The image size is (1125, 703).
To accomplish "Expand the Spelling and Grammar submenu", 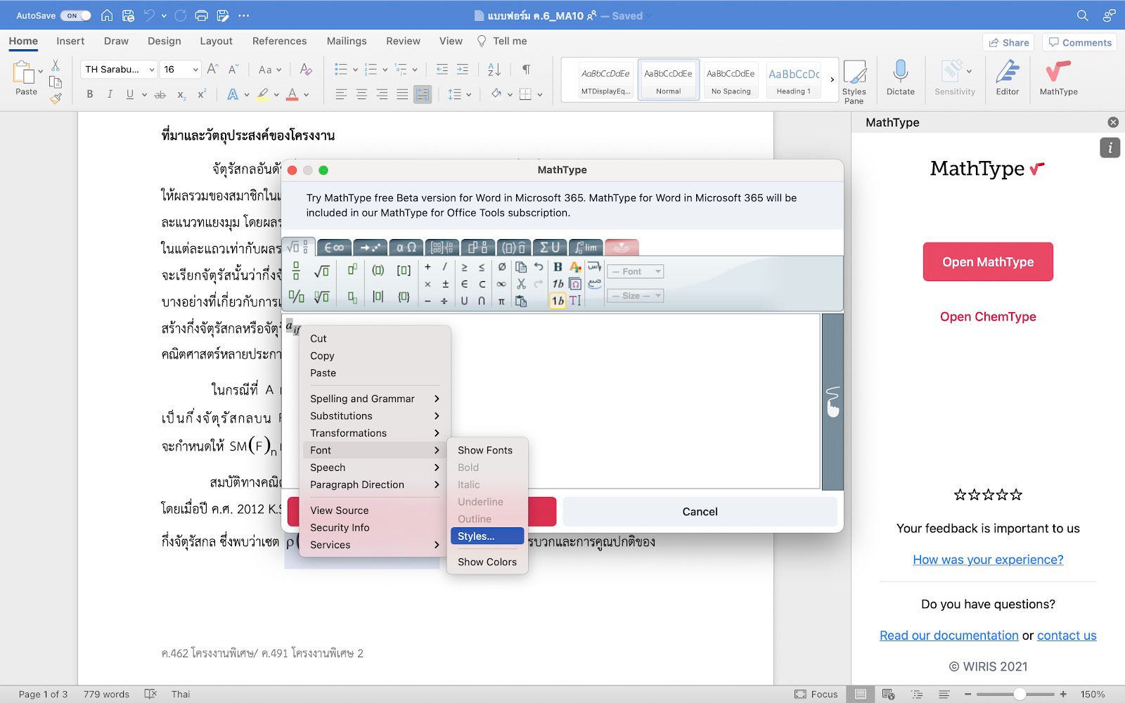I will (x=375, y=399).
